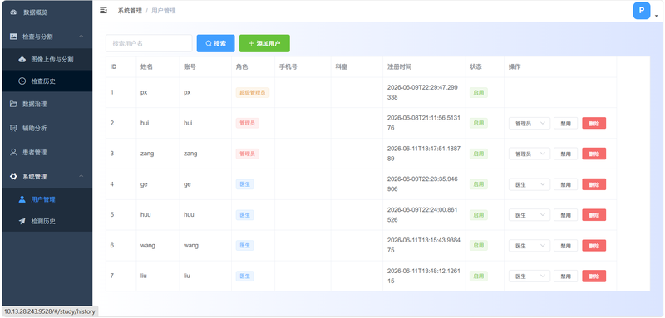Click 系统管理 in the breadcrumb
Viewport: 665px width, 318px height.
[130, 11]
